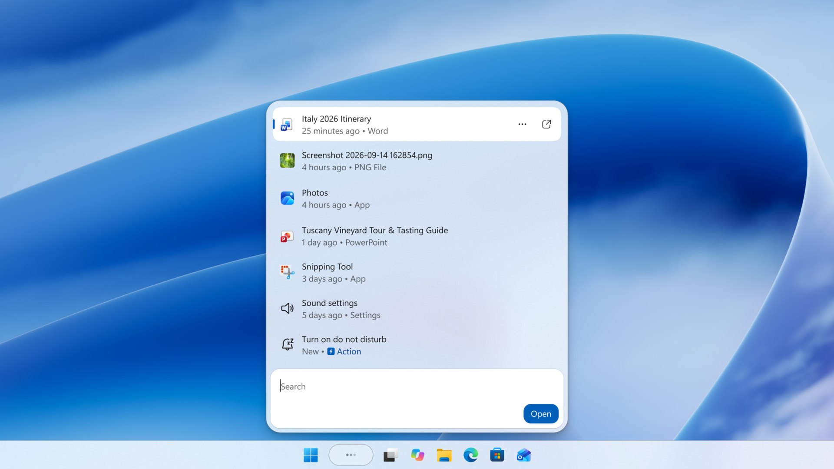Click the '4 hours ago • App' subtitle

click(x=336, y=205)
